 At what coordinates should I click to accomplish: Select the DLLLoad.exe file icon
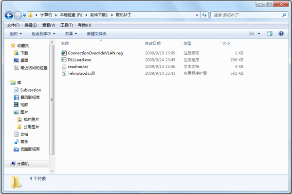tap(64, 60)
